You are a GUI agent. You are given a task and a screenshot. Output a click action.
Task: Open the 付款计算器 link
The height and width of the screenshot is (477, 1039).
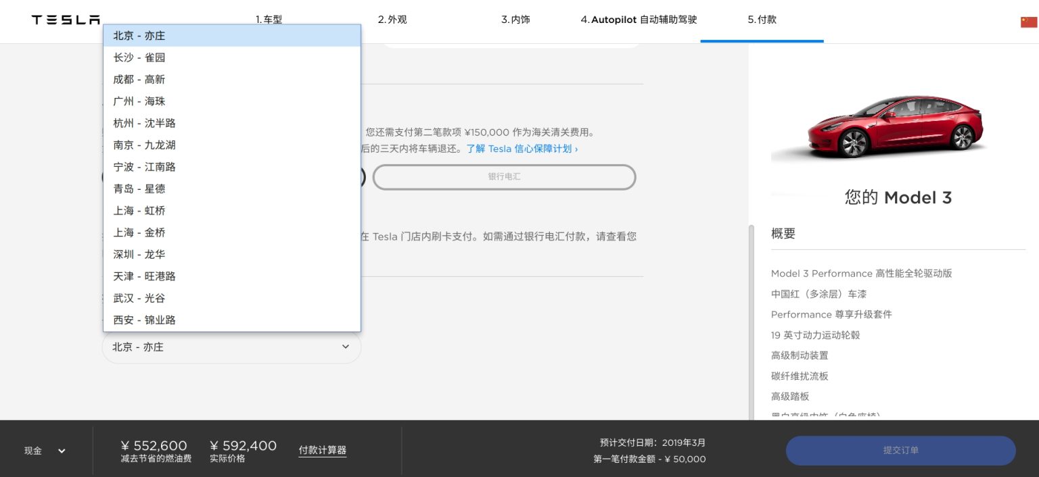(x=322, y=451)
